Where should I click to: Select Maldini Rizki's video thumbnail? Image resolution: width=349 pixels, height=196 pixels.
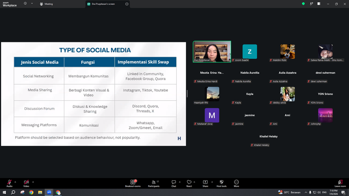click(287, 52)
